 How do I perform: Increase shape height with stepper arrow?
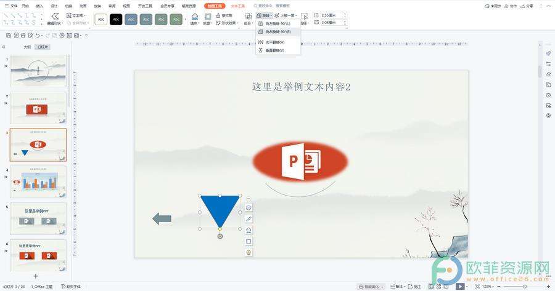(x=345, y=14)
